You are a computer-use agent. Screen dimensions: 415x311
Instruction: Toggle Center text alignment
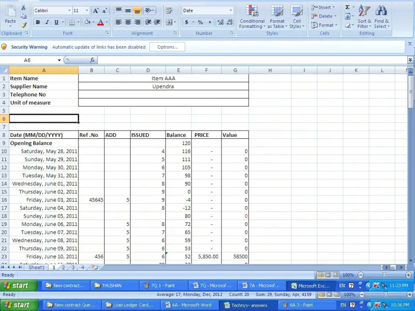coord(128,22)
